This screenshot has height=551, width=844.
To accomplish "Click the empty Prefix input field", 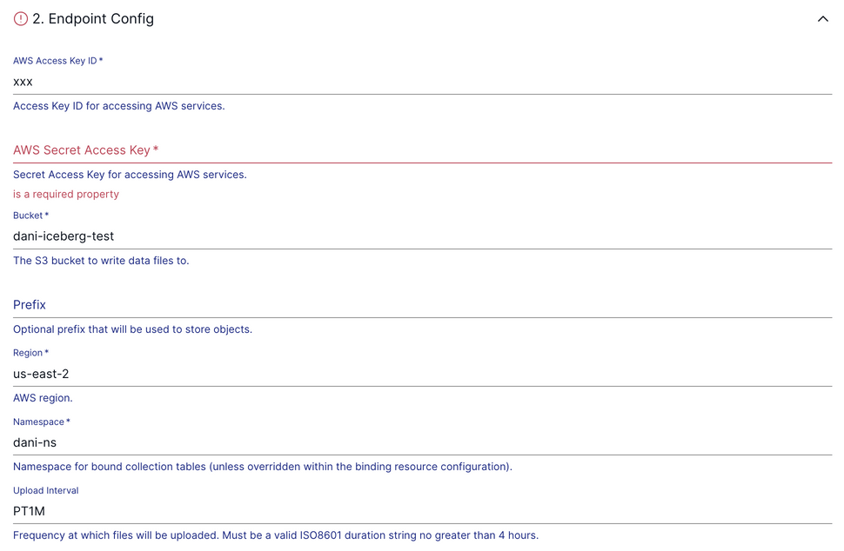I will click(422, 305).
